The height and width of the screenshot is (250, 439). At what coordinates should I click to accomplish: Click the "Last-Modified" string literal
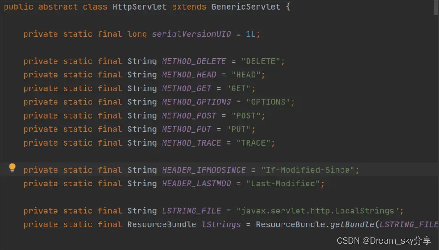[x=283, y=184]
